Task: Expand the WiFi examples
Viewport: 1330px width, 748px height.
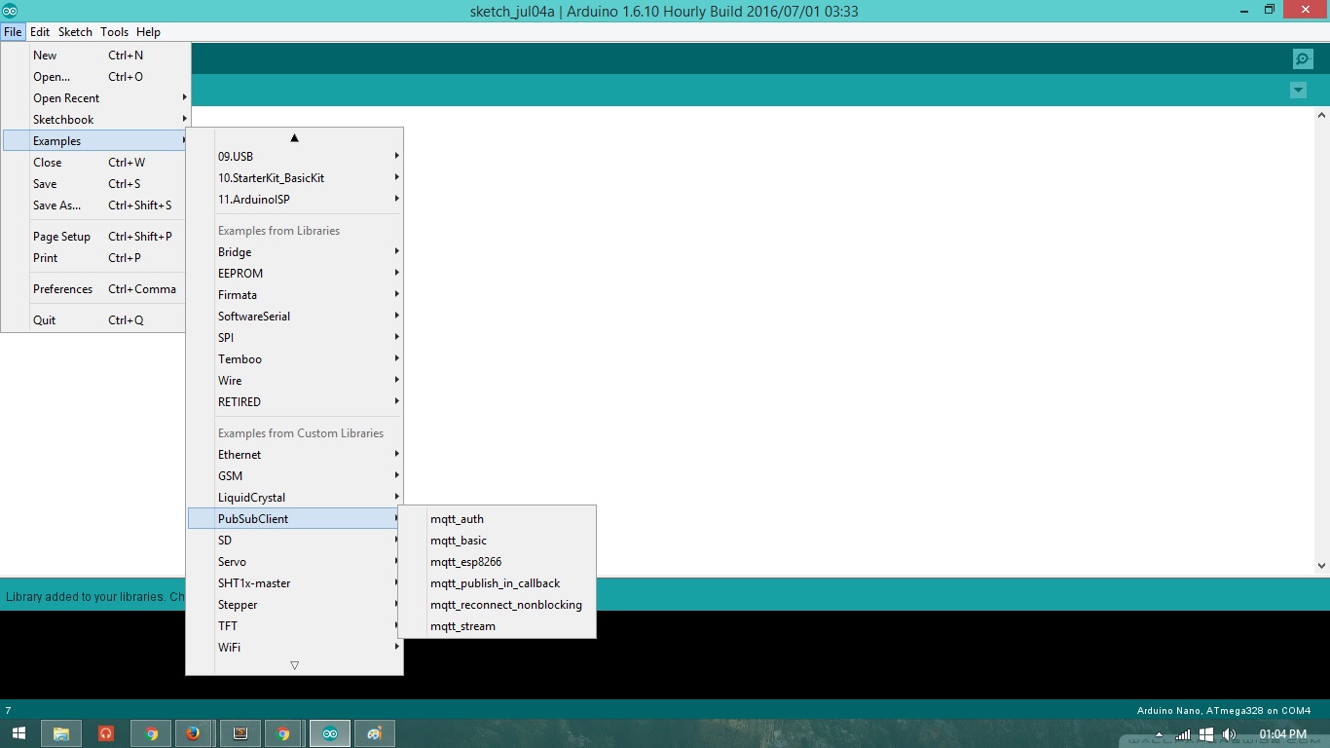Action: pos(295,648)
